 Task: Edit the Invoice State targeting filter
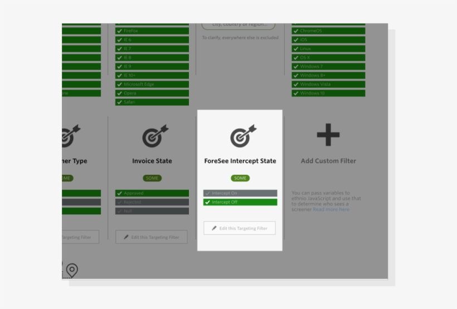point(152,237)
